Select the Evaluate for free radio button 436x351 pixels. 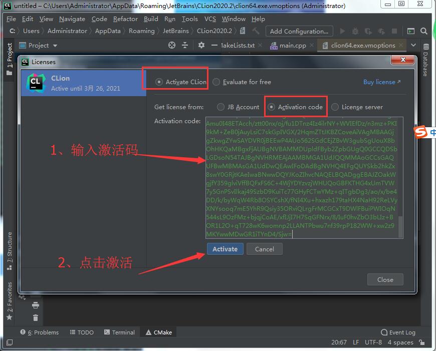(216, 82)
